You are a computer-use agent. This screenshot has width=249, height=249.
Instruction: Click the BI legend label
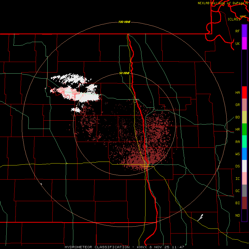(x=238, y=203)
